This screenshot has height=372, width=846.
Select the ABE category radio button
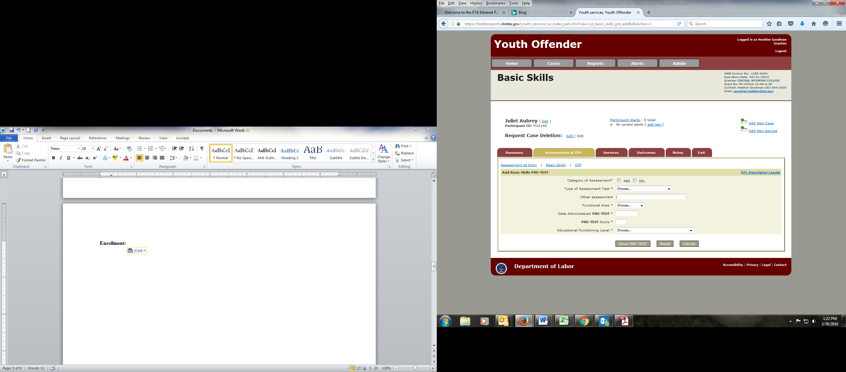(x=619, y=180)
